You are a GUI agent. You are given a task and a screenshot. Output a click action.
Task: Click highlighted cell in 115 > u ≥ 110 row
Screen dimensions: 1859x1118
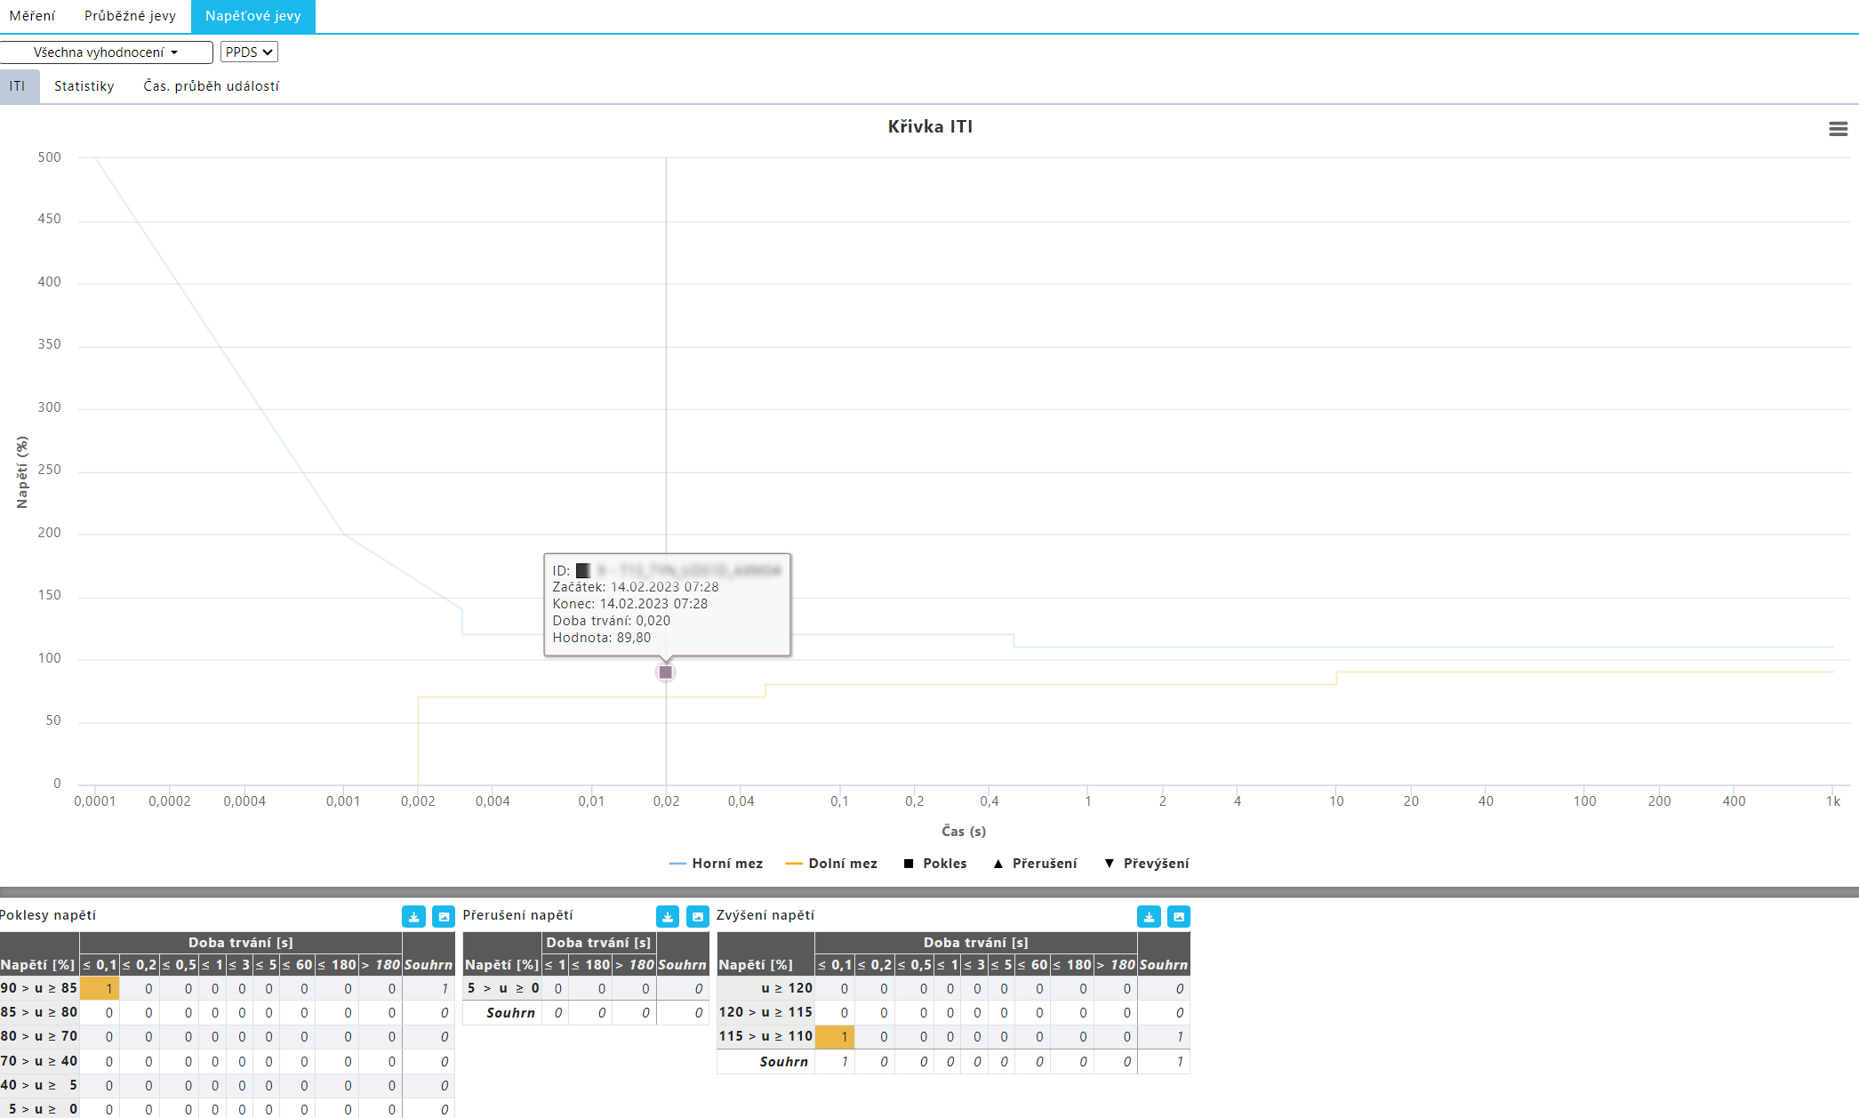point(835,1037)
